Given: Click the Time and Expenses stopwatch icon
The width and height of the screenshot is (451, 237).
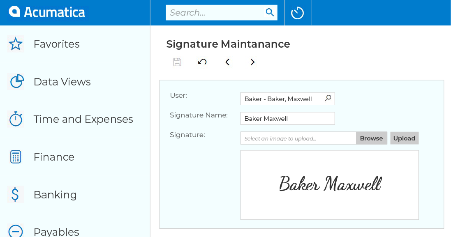Looking at the screenshot, I should tap(15, 119).
